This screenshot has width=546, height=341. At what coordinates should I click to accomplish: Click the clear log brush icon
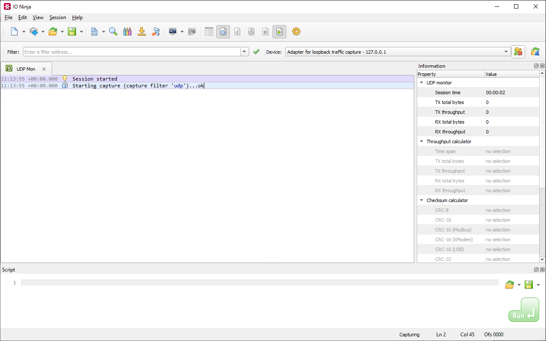[x=156, y=32]
